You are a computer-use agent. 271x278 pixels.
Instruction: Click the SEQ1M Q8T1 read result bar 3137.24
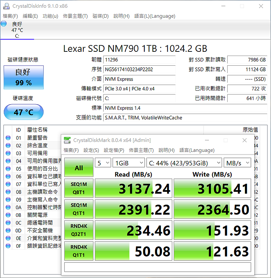(x=133, y=188)
